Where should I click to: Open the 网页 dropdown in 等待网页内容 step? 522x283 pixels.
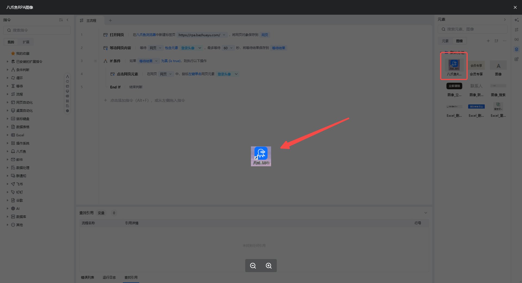click(160, 48)
